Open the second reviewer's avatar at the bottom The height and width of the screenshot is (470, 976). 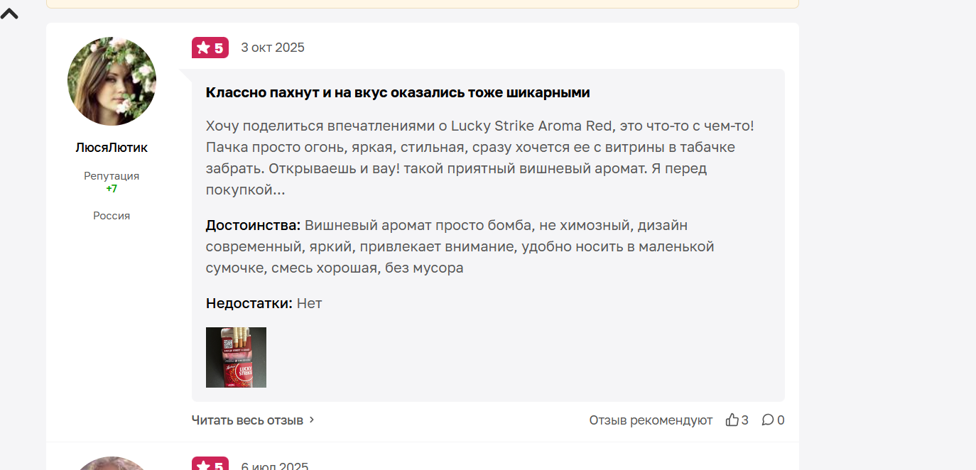[112, 464]
